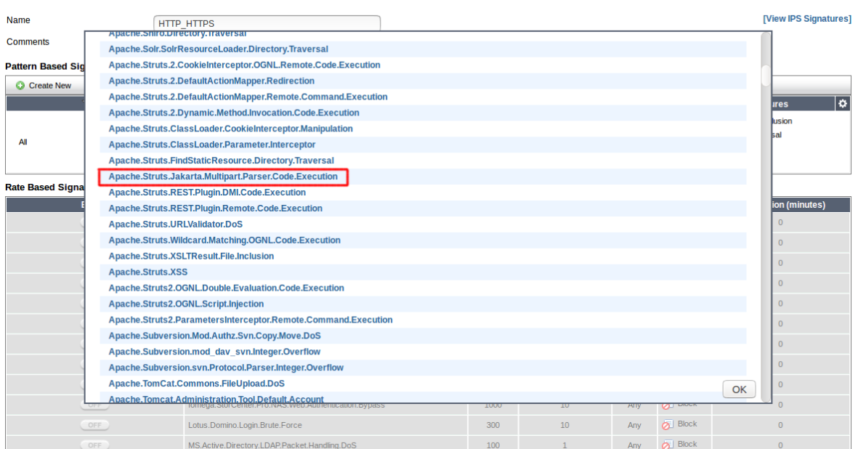The width and height of the screenshot is (858, 449).
Task: Select Apache.Struts2.ParametersInterceptor.Remote.Command.Execution
Action: [250, 320]
